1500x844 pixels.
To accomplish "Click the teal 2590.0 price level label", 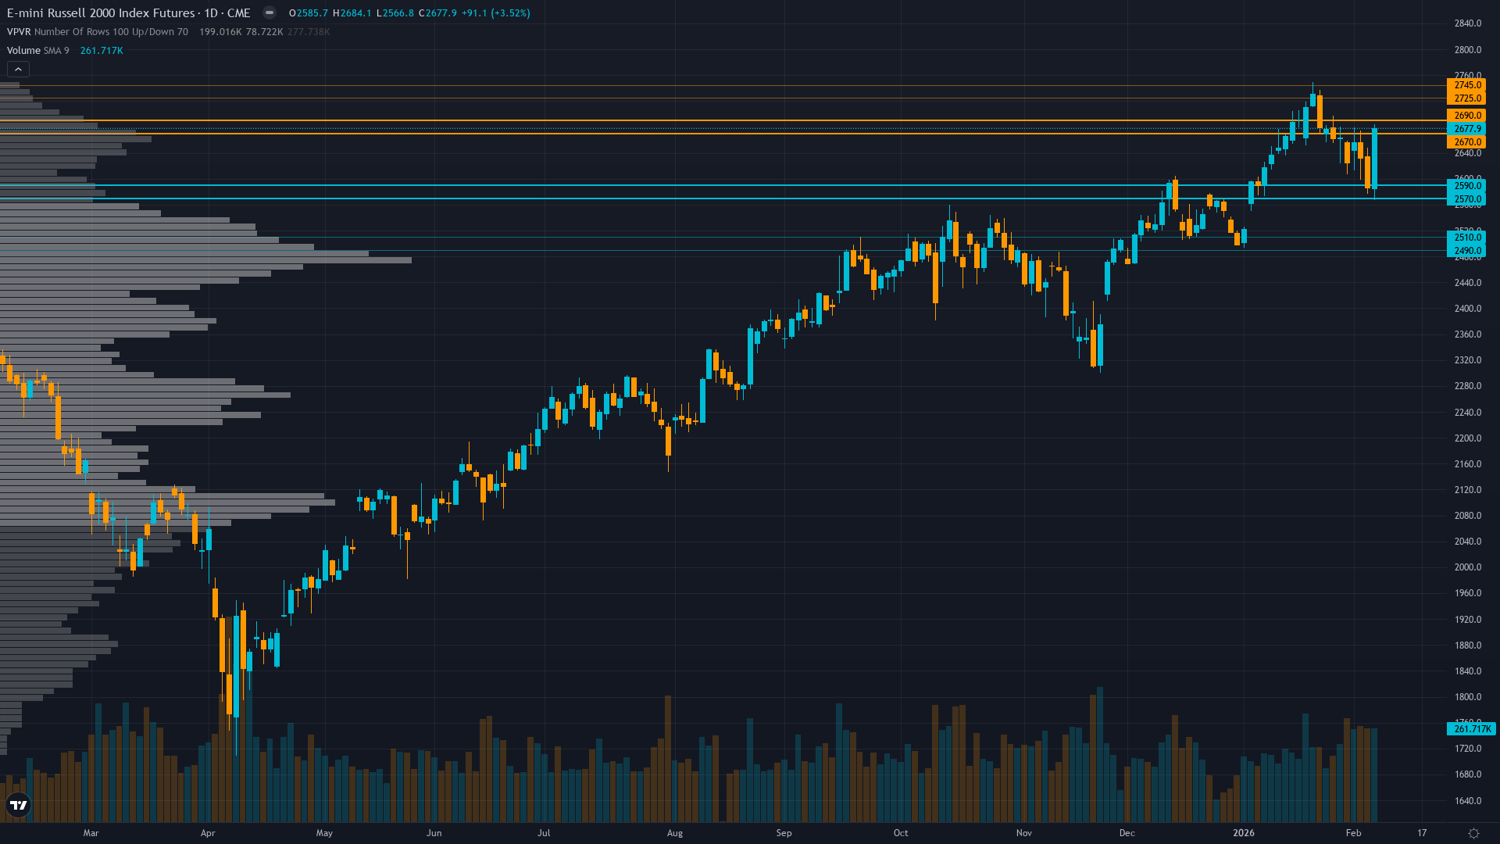I will (1467, 186).
